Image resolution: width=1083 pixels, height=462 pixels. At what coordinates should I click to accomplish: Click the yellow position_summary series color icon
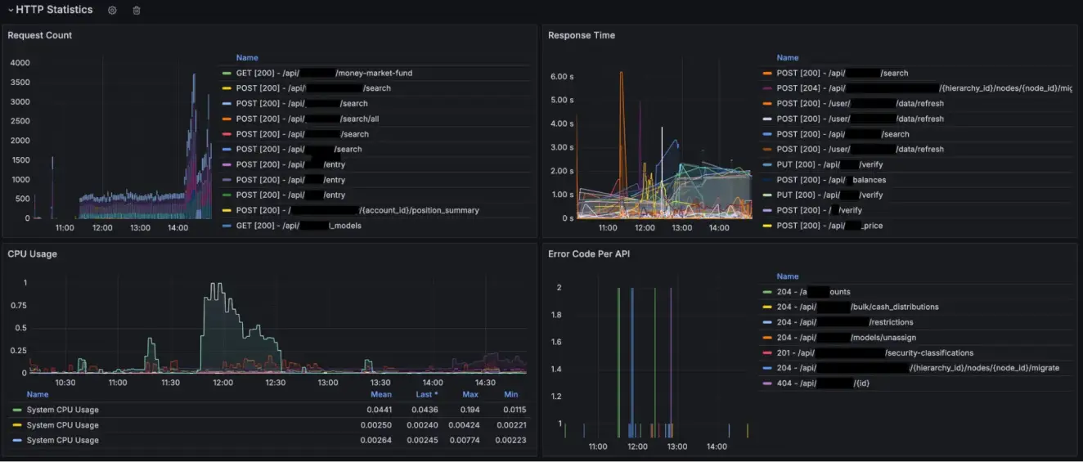tap(227, 211)
